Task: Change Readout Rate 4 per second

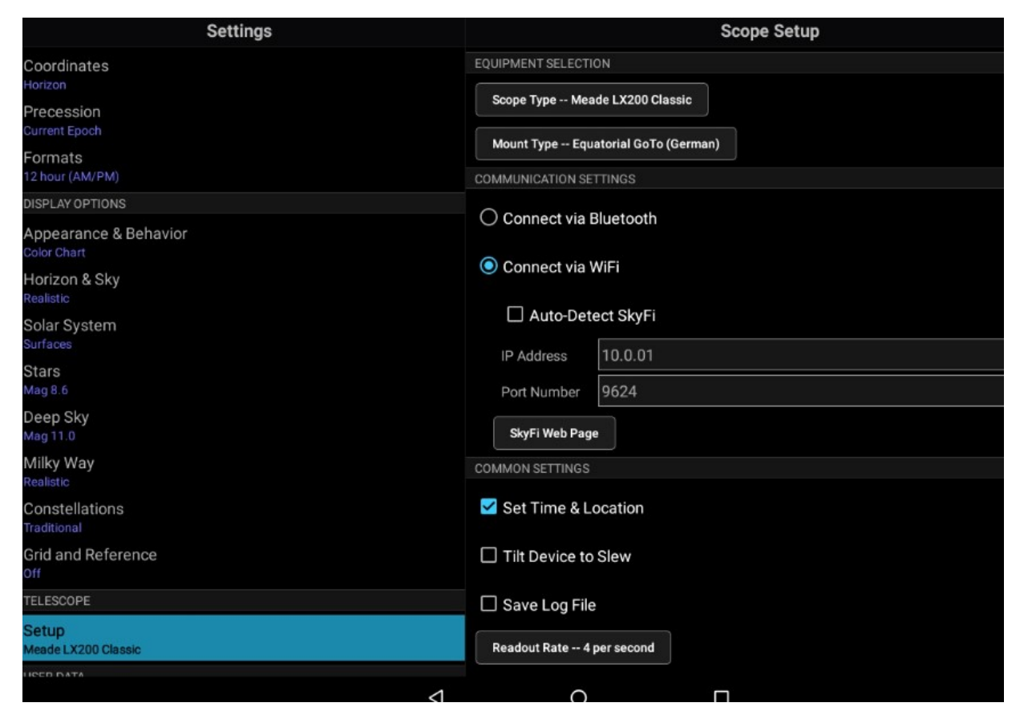Action: click(573, 648)
